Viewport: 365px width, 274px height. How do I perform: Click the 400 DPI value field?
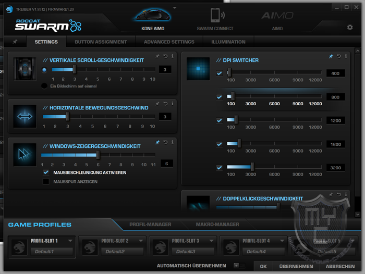click(335, 73)
